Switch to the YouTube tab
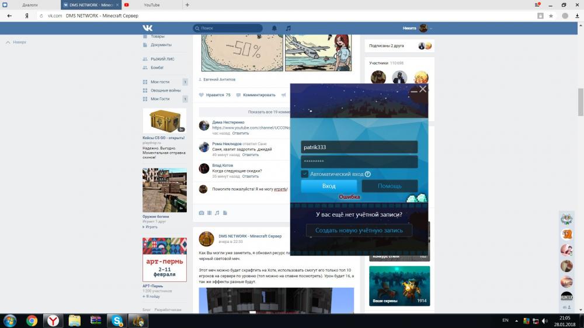This screenshot has width=584, height=328. pyautogui.click(x=152, y=5)
